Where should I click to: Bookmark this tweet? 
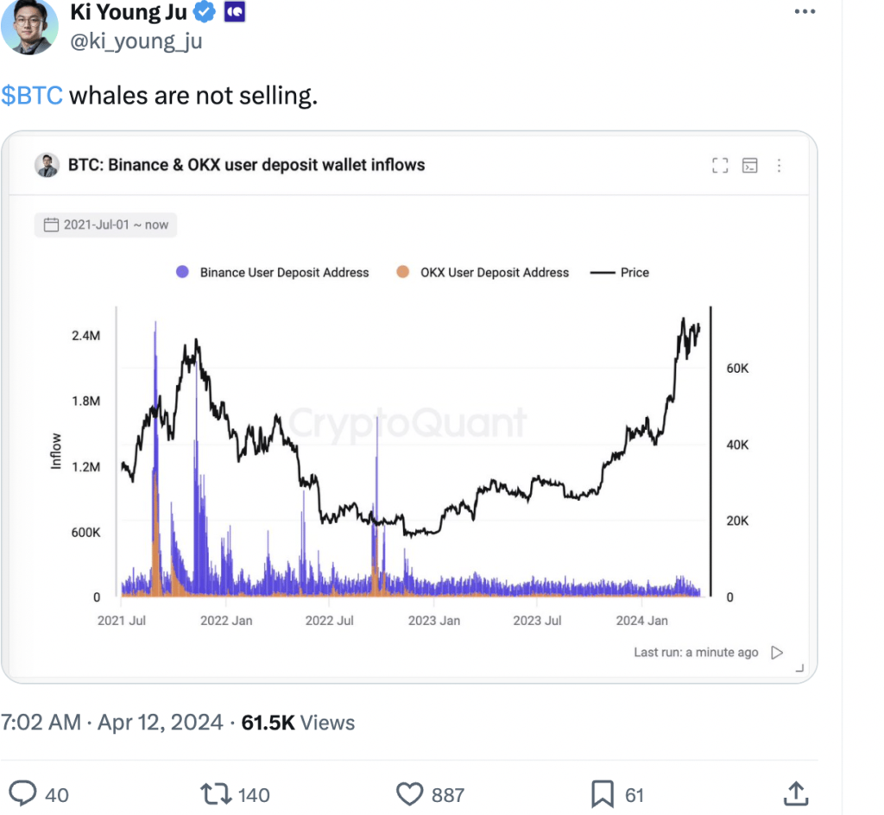pos(603,794)
